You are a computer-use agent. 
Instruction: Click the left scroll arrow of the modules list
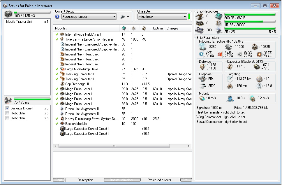tap(56, 146)
